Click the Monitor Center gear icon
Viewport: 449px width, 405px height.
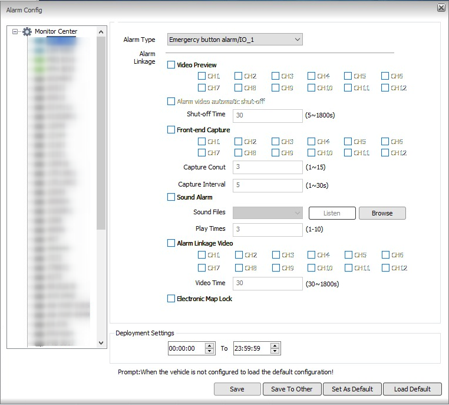(x=27, y=32)
